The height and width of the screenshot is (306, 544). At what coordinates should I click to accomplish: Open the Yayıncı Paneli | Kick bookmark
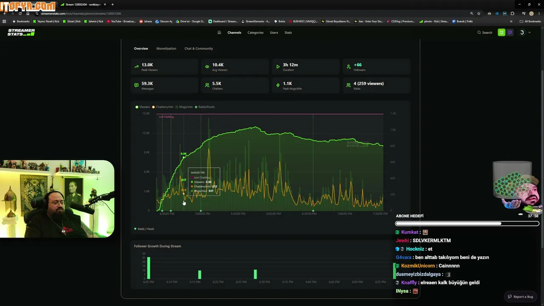point(46,21)
